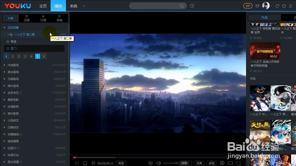Select episode page 5
This screenshot has height=166, width=296.
38,56
